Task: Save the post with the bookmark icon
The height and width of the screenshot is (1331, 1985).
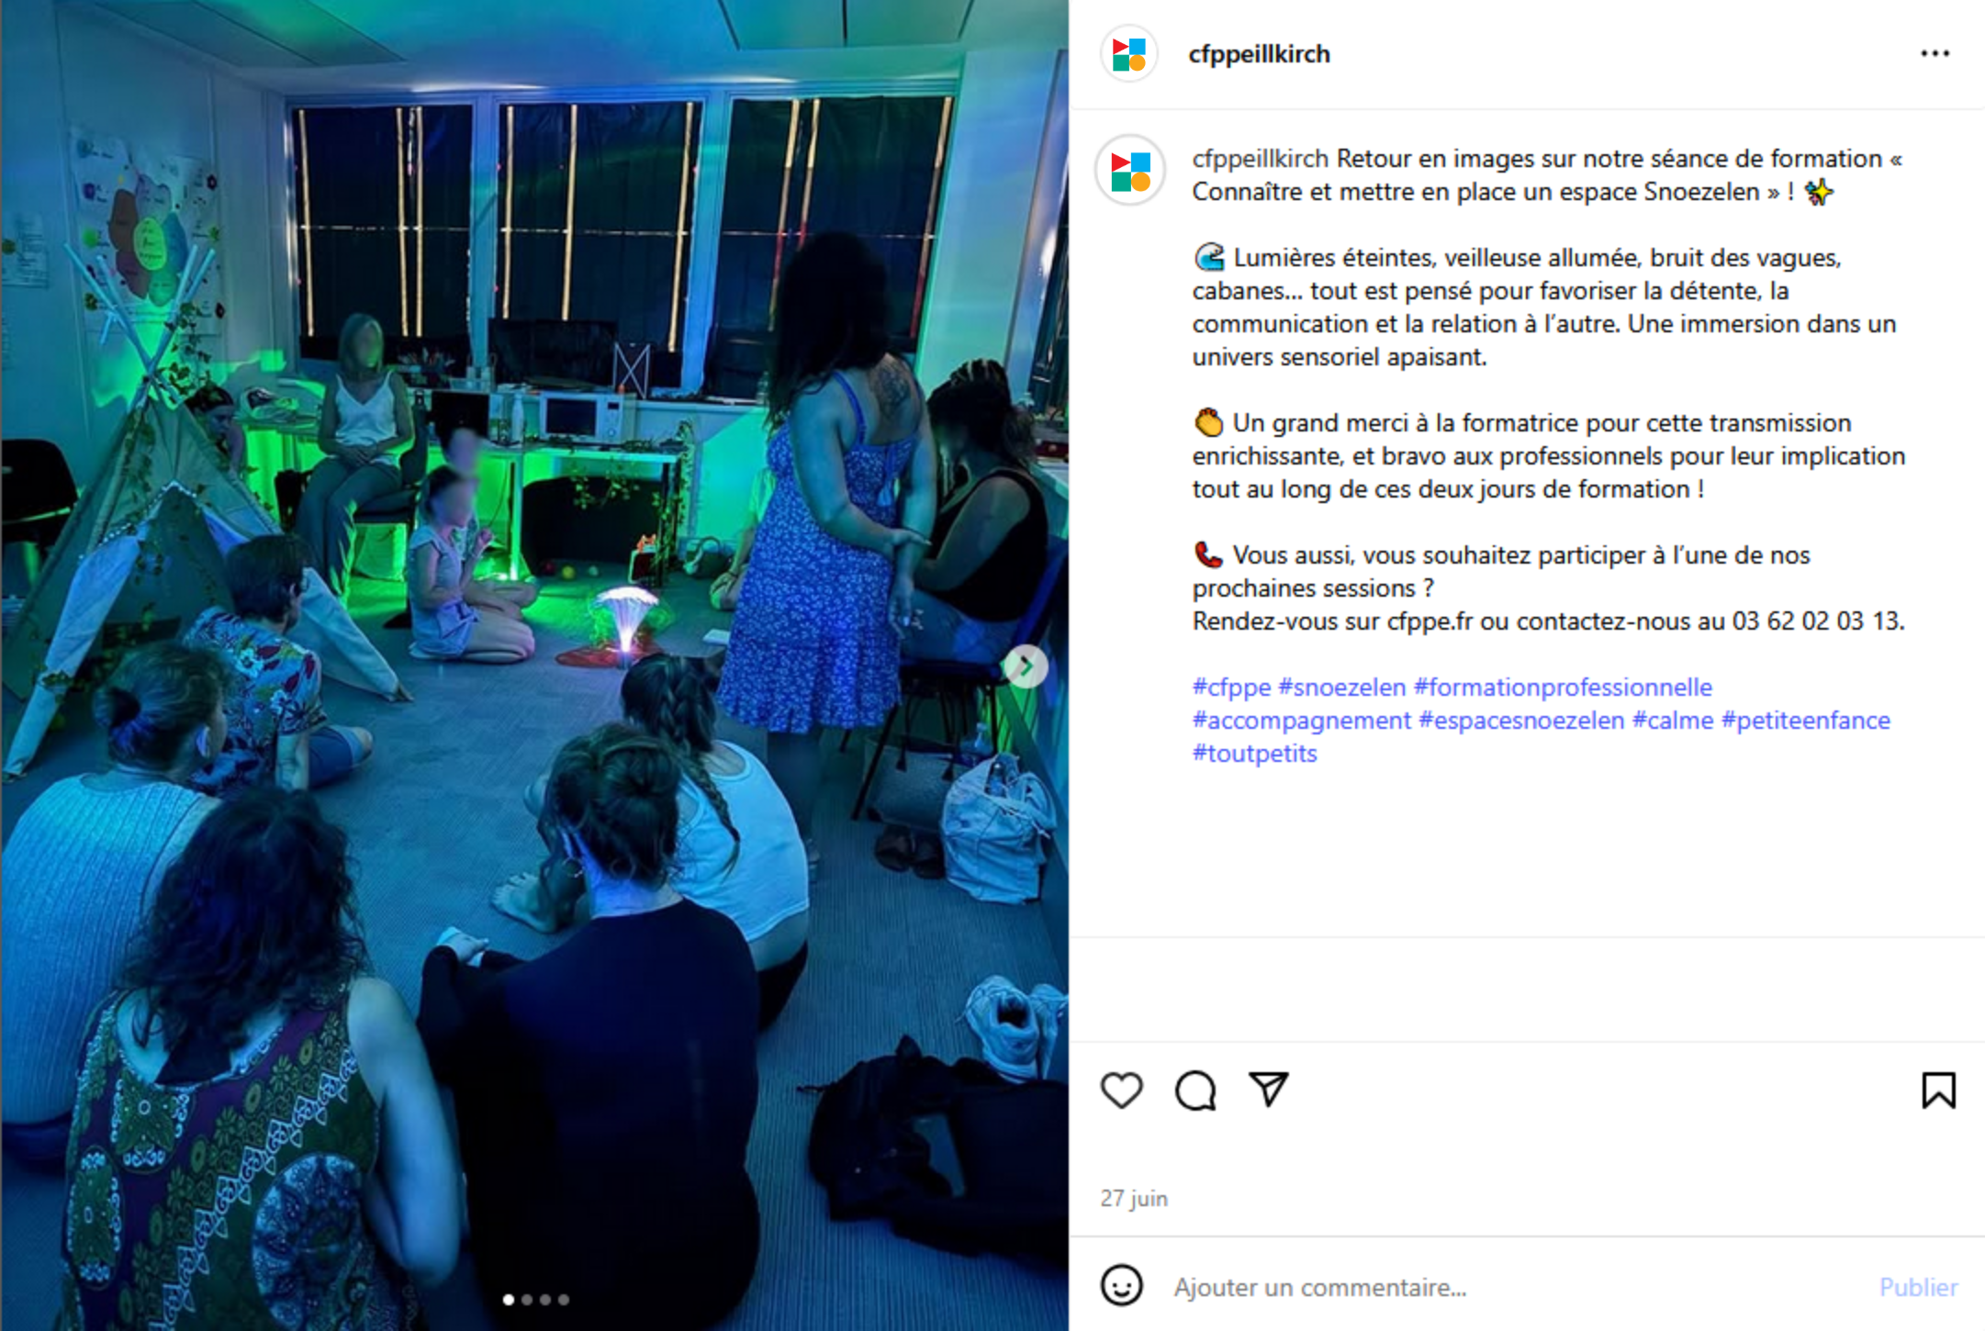Action: coord(1938,1091)
